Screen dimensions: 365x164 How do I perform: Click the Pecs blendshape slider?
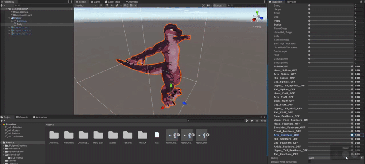tap(331, 21)
